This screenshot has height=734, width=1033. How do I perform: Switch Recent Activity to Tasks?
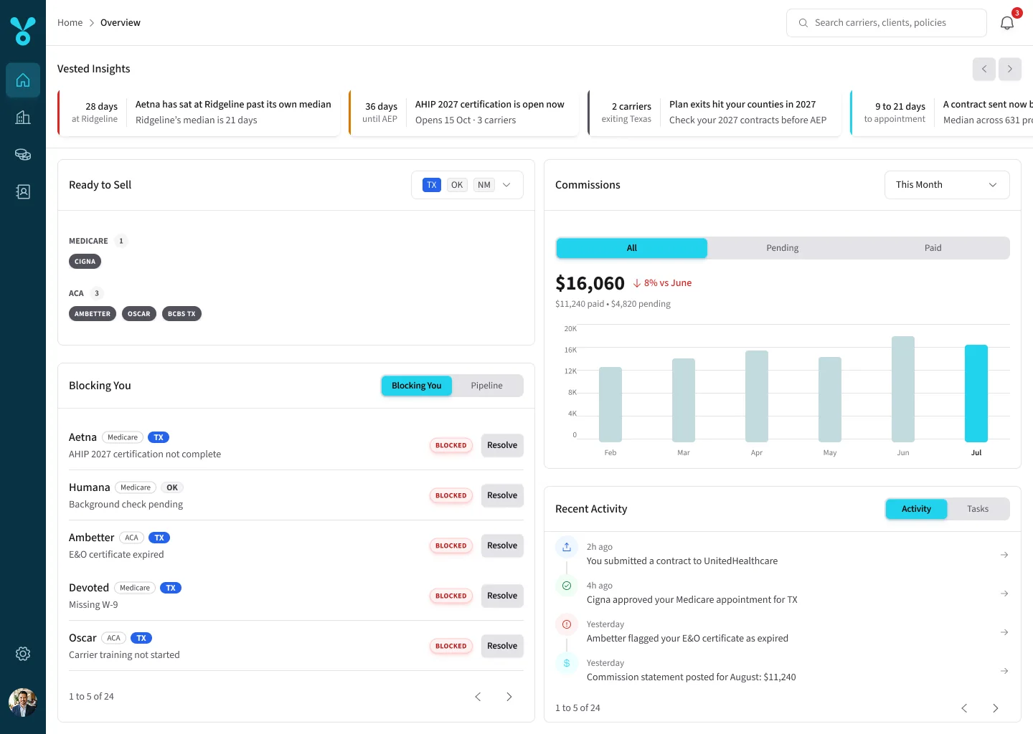(x=978, y=509)
